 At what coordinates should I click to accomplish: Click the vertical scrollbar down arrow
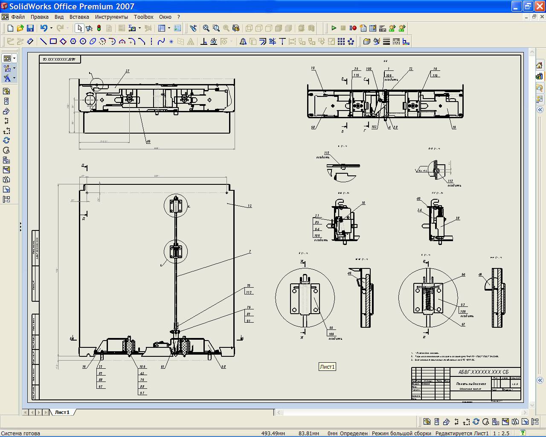pos(532,405)
